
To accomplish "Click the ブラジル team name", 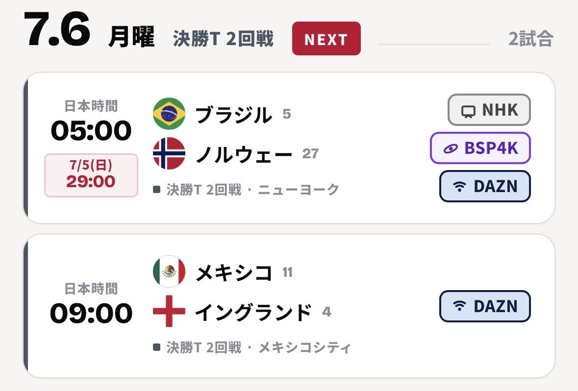I will tap(234, 115).
